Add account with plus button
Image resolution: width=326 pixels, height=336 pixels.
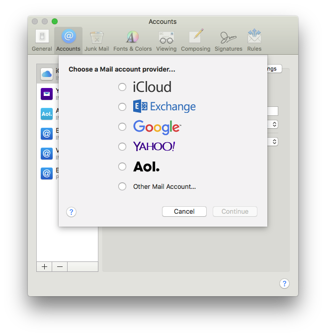[x=44, y=266]
